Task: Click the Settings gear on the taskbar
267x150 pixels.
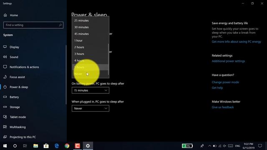Action: coord(88,146)
